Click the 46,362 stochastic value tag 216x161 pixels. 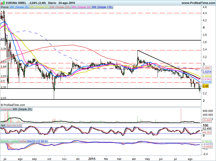click(x=207, y=132)
